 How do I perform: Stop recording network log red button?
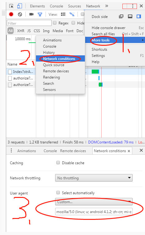tap(11, 14)
